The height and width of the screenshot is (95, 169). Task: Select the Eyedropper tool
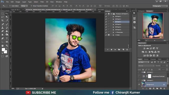coord(7,21)
